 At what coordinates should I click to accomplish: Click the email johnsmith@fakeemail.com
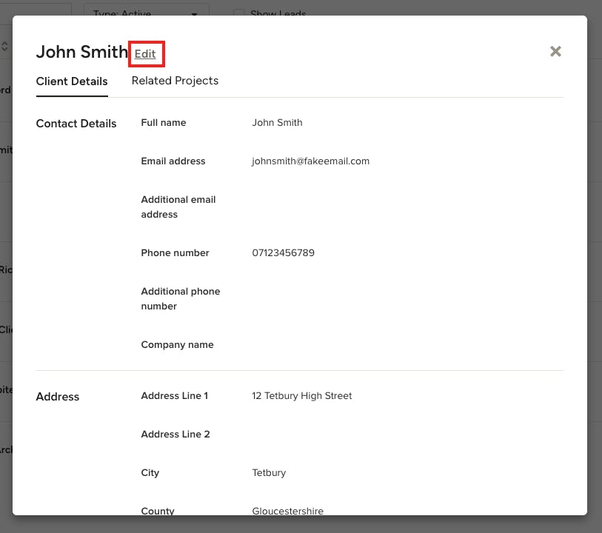tap(310, 161)
